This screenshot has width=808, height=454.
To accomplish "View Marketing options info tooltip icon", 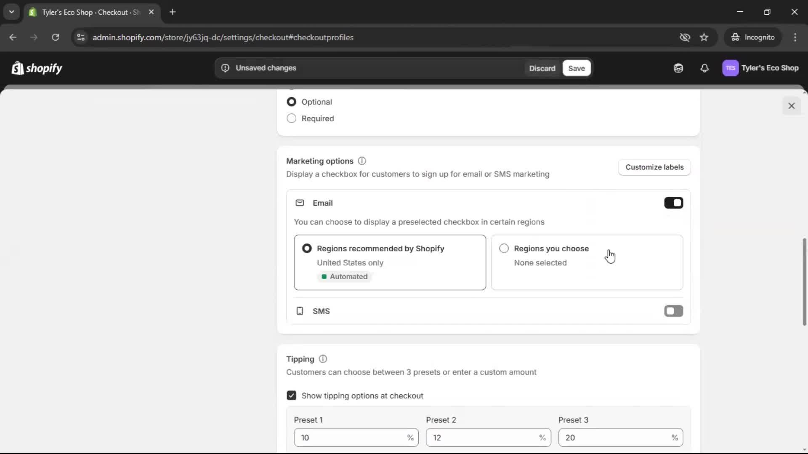I will (361, 161).
